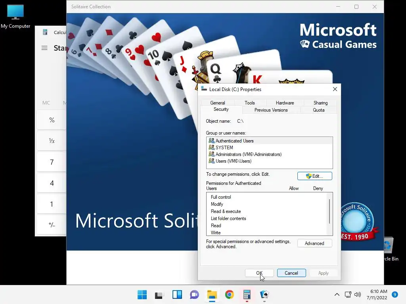Open the Windows Start menu
The height and width of the screenshot is (304, 406).
click(x=142, y=294)
